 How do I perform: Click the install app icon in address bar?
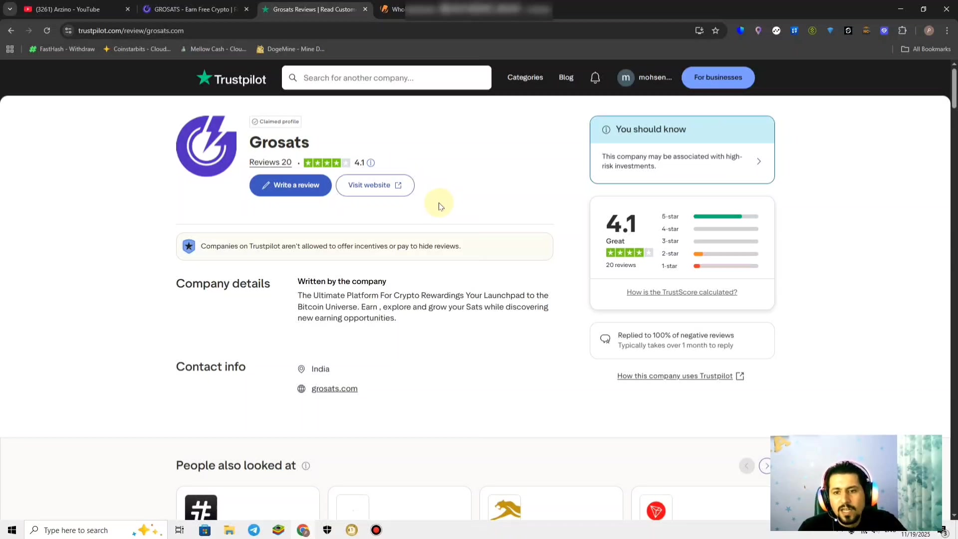tap(699, 30)
